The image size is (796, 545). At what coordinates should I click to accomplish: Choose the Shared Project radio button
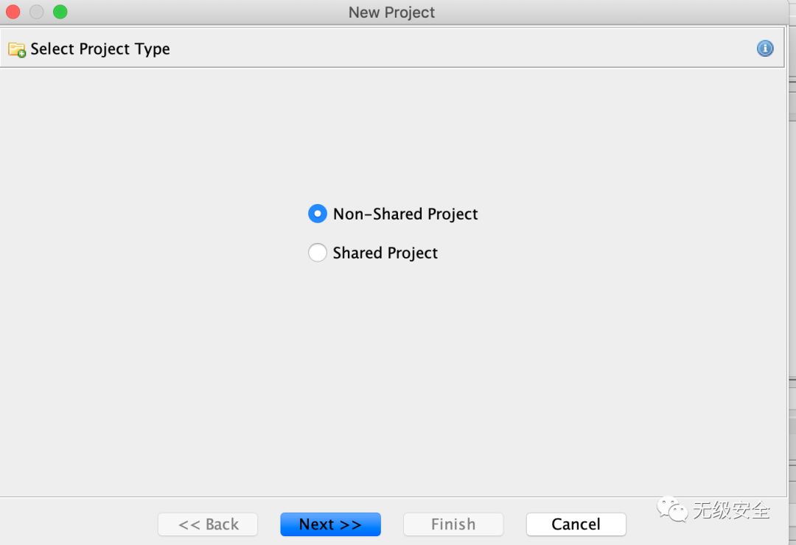(317, 252)
